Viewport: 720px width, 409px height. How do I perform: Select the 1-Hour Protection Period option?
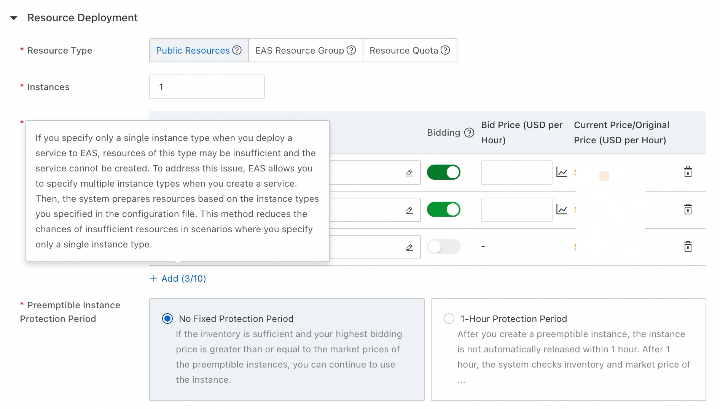pyautogui.click(x=449, y=319)
